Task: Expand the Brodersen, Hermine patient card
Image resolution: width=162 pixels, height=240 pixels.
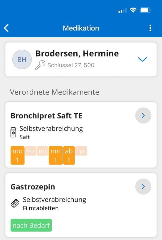Action: click(143, 59)
